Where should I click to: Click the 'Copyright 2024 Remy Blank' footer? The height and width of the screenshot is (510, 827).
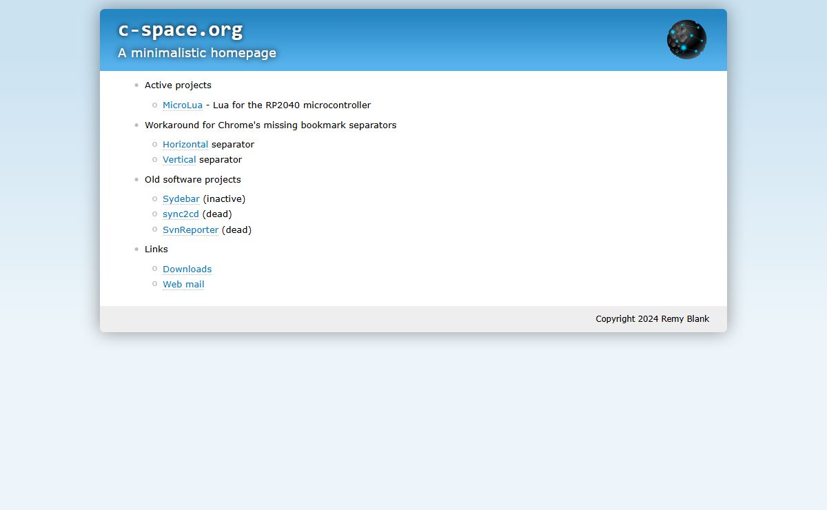653,319
